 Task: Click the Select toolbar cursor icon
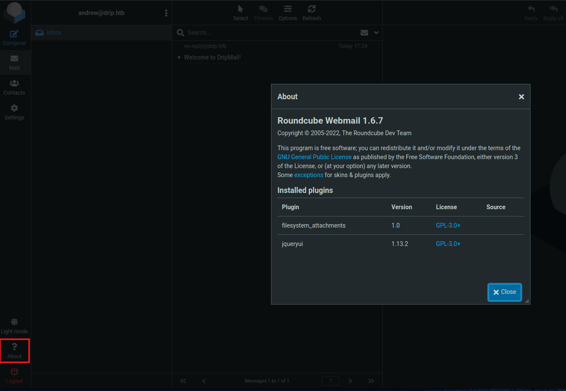(241, 9)
